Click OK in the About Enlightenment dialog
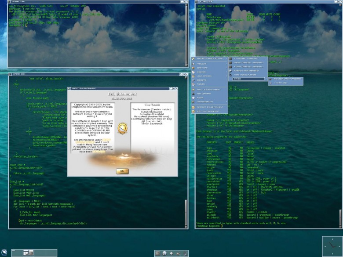 [122, 171]
